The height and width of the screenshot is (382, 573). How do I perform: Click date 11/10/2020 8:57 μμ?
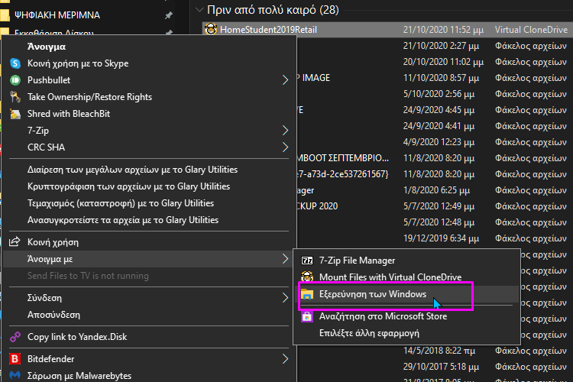click(x=441, y=78)
